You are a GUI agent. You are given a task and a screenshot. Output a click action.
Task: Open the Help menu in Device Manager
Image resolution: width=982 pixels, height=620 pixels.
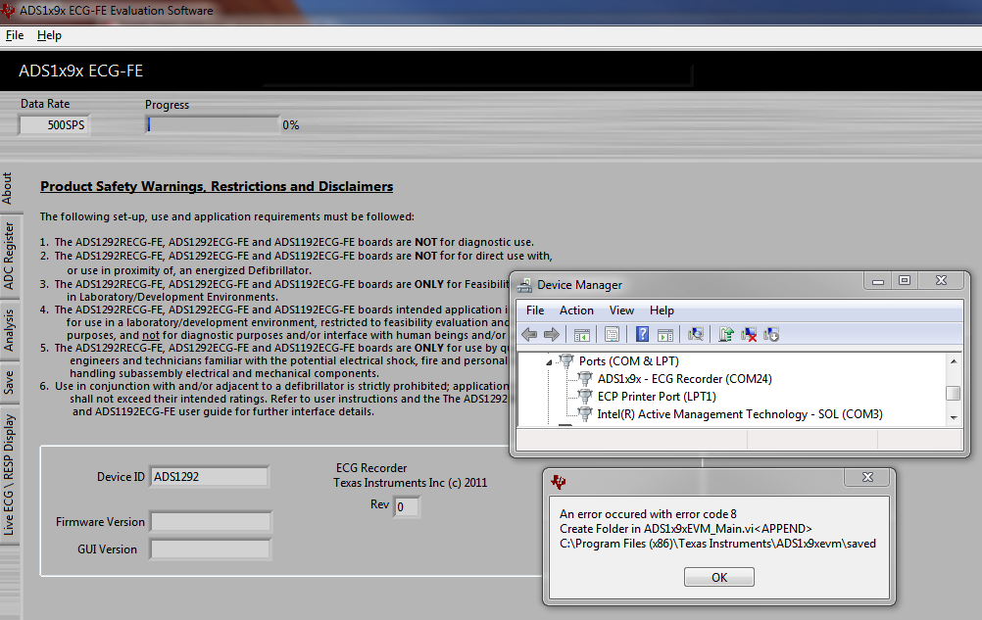[x=662, y=310]
